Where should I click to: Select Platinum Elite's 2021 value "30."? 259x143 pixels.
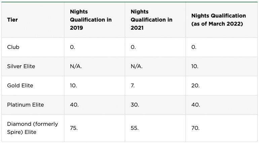coord(135,105)
